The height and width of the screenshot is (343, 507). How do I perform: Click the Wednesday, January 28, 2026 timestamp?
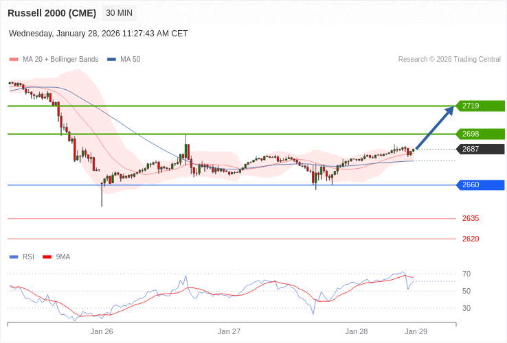pyautogui.click(x=98, y=34)
